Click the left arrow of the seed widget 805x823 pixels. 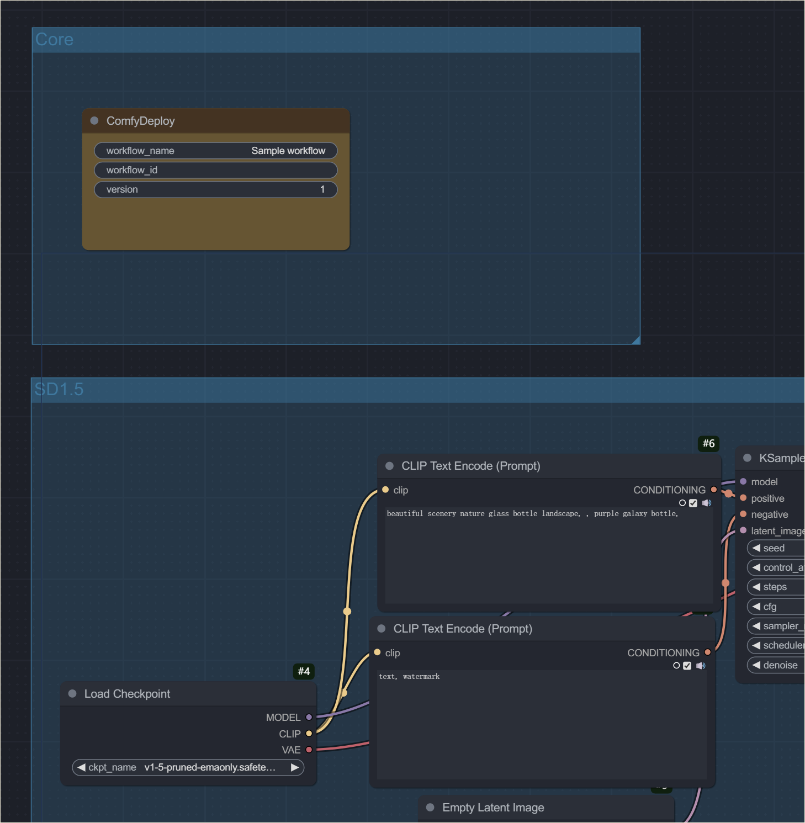coord(756,548)
